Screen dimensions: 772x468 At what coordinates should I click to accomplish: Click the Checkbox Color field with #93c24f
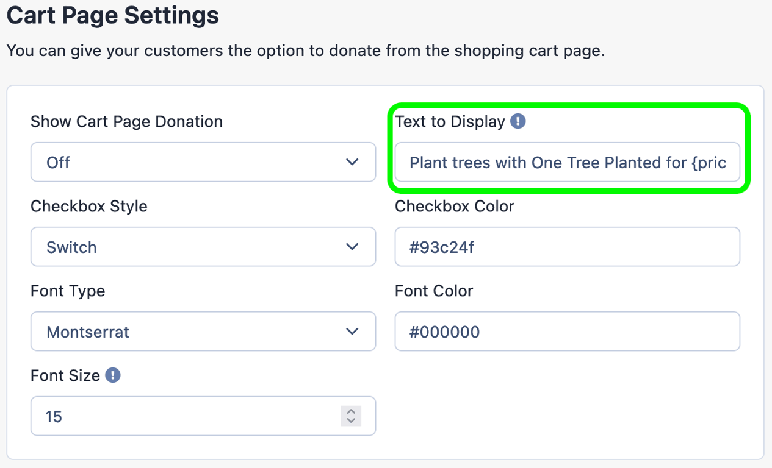568,247
